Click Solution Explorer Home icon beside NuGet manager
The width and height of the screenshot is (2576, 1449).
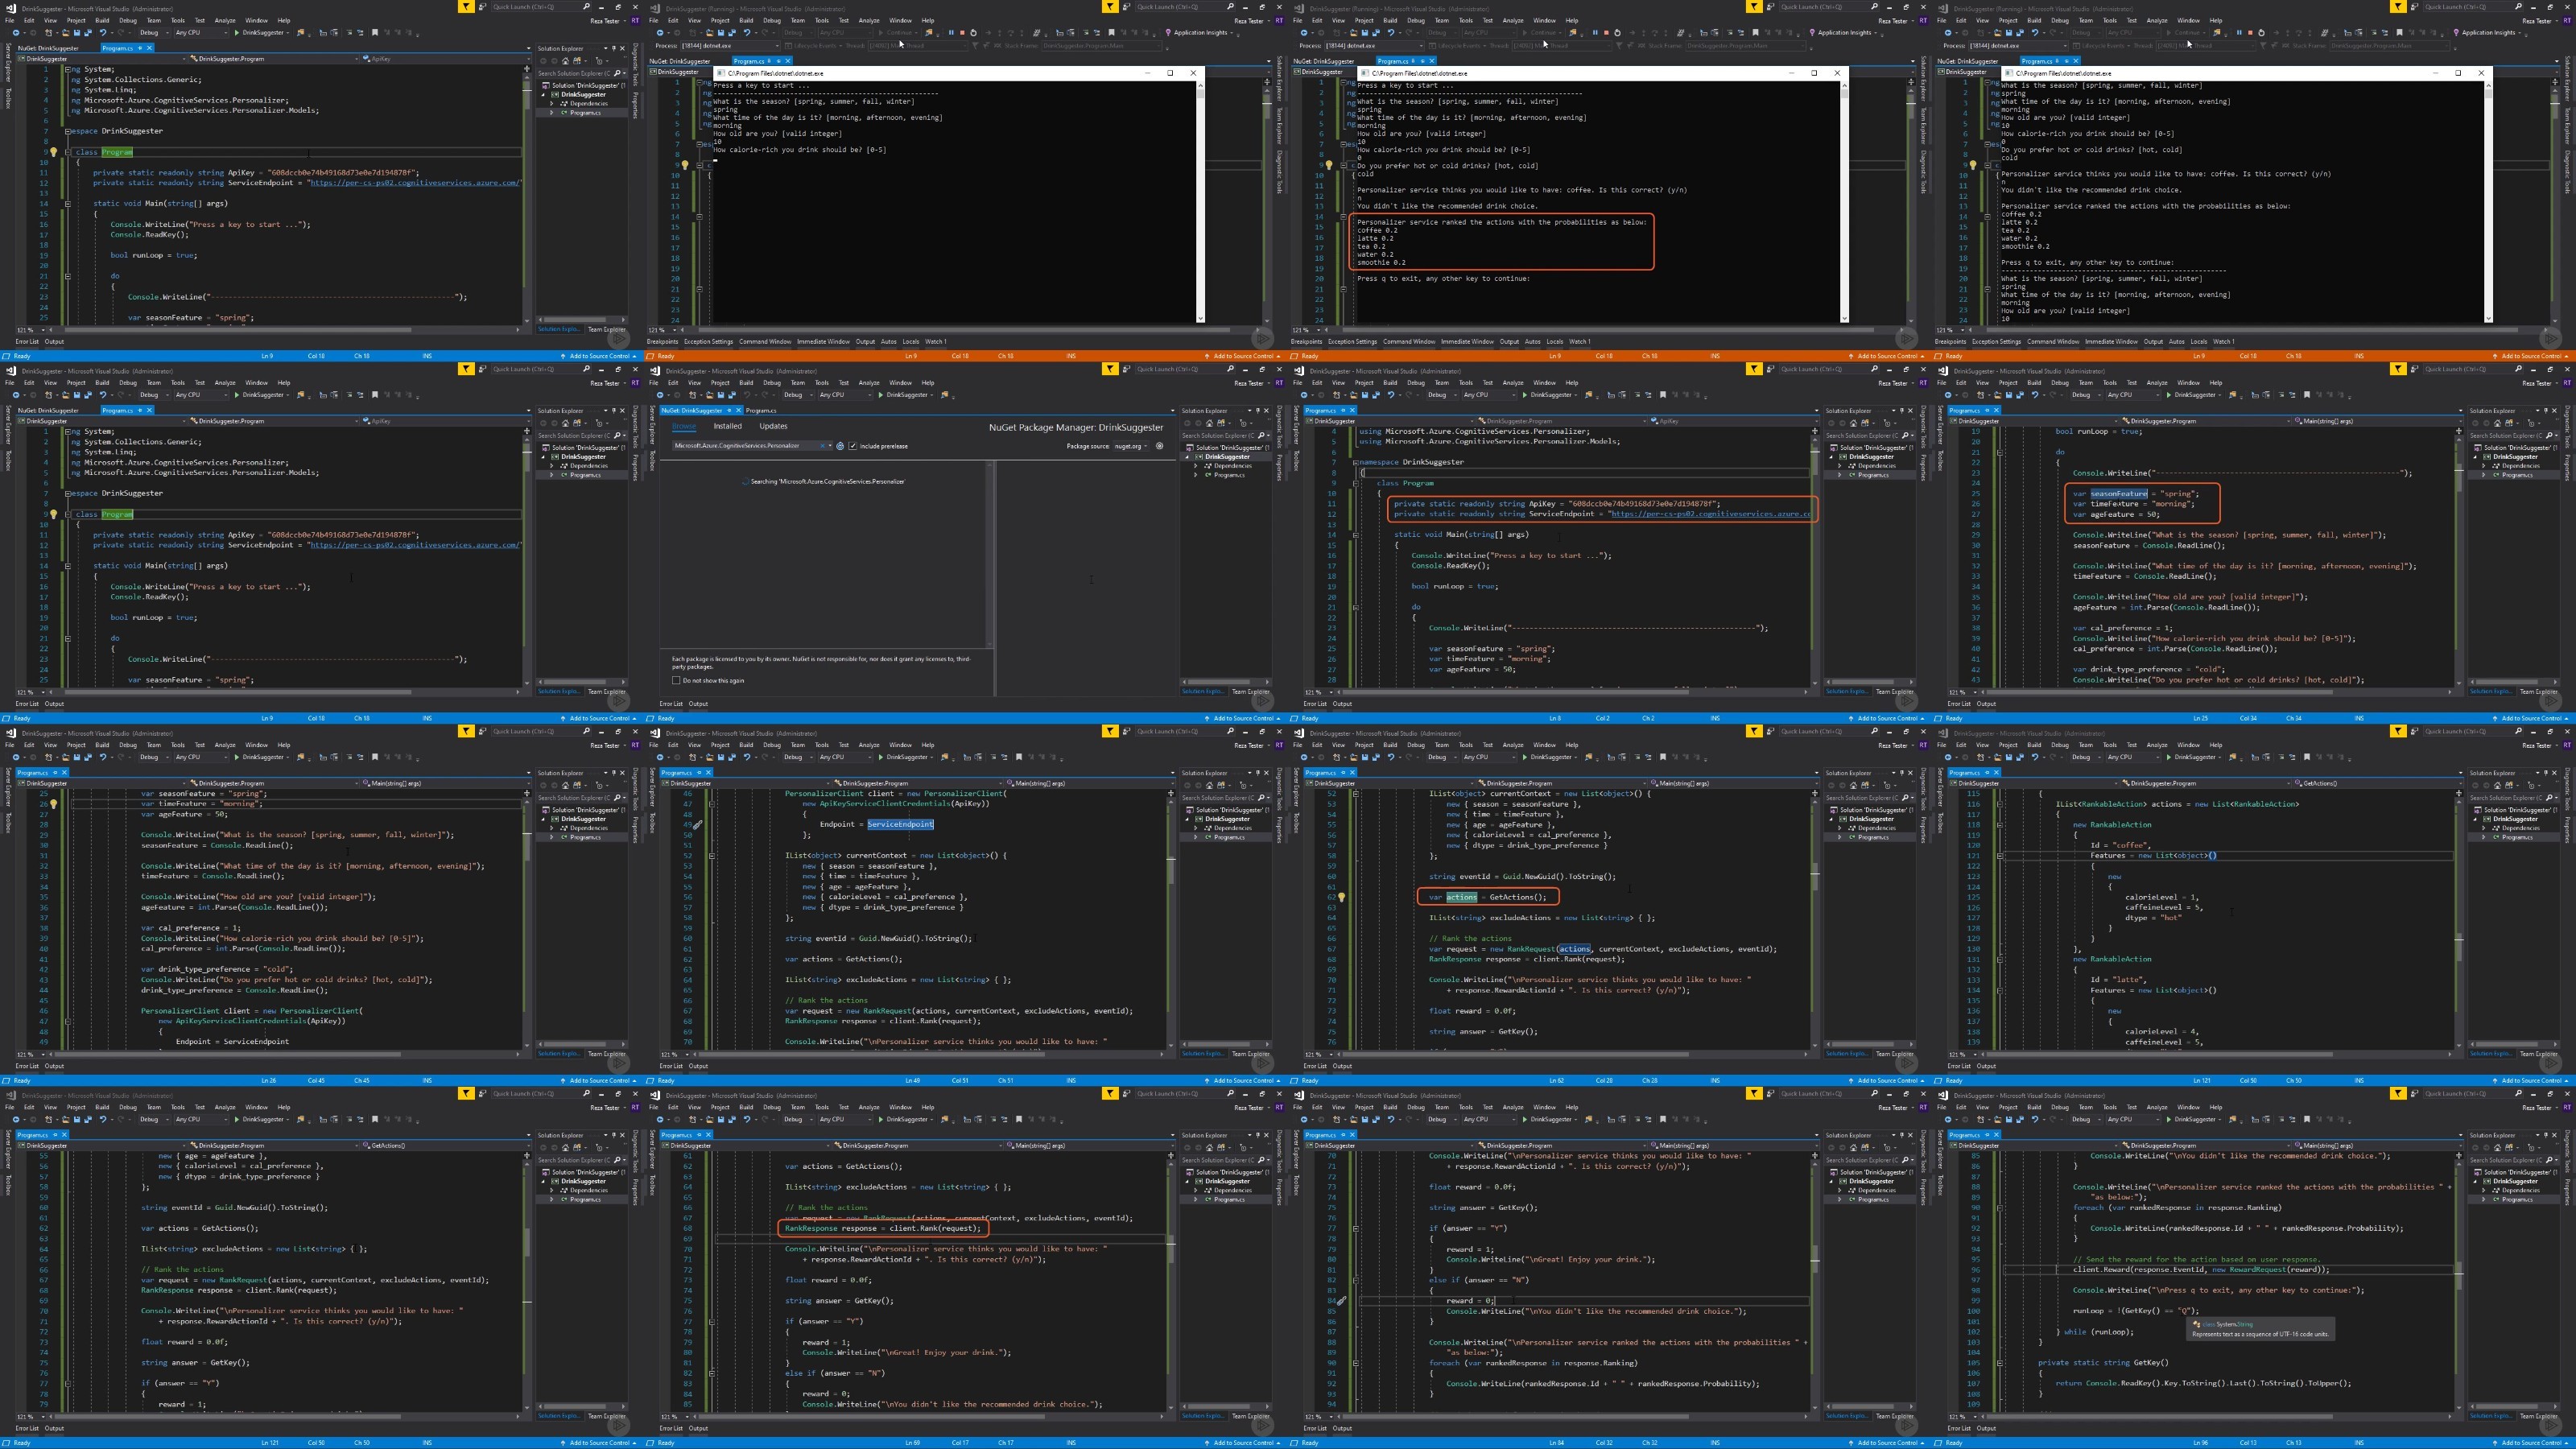click(1210, 423)
